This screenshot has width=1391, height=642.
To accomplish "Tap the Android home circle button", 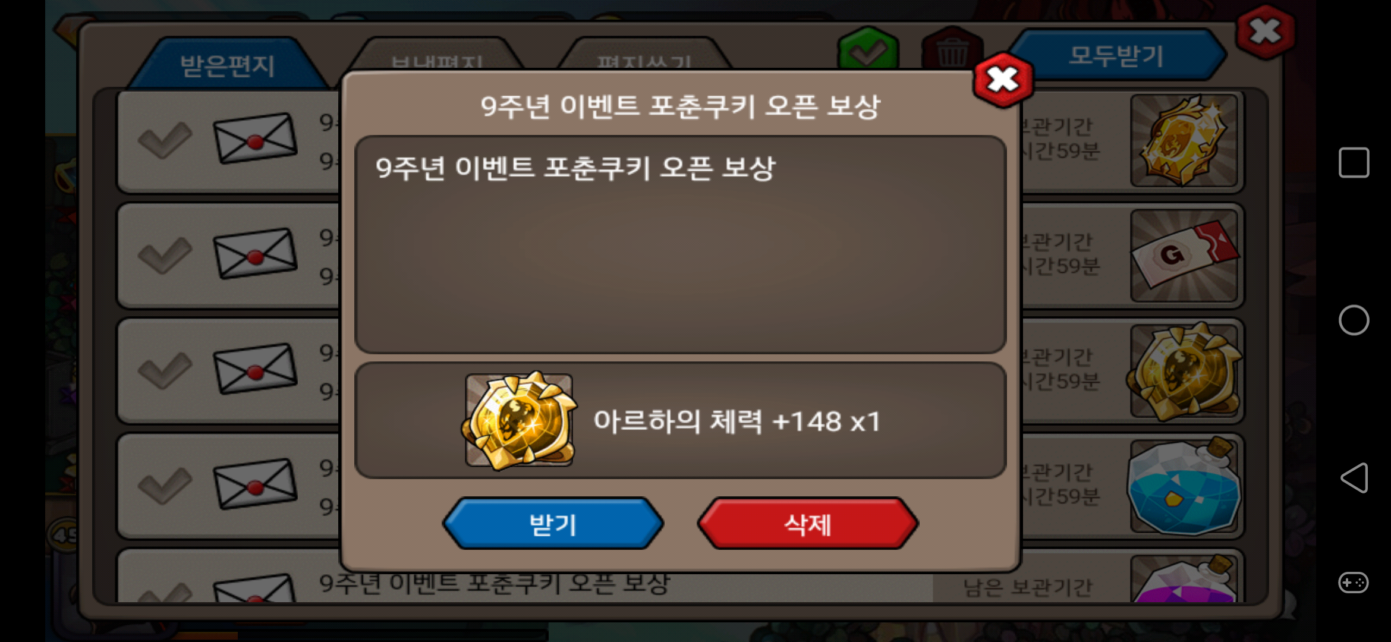I will 1354,320.
